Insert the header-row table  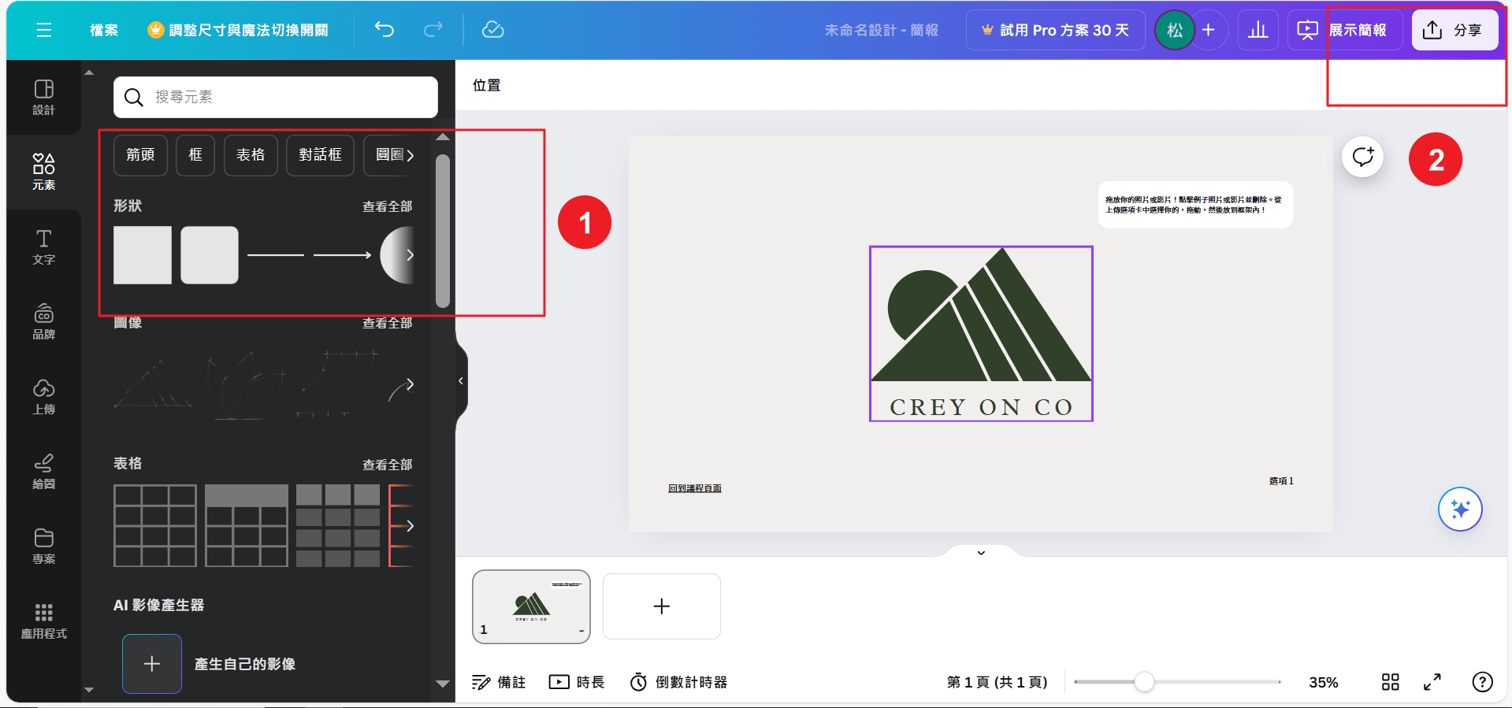[247, 525]
